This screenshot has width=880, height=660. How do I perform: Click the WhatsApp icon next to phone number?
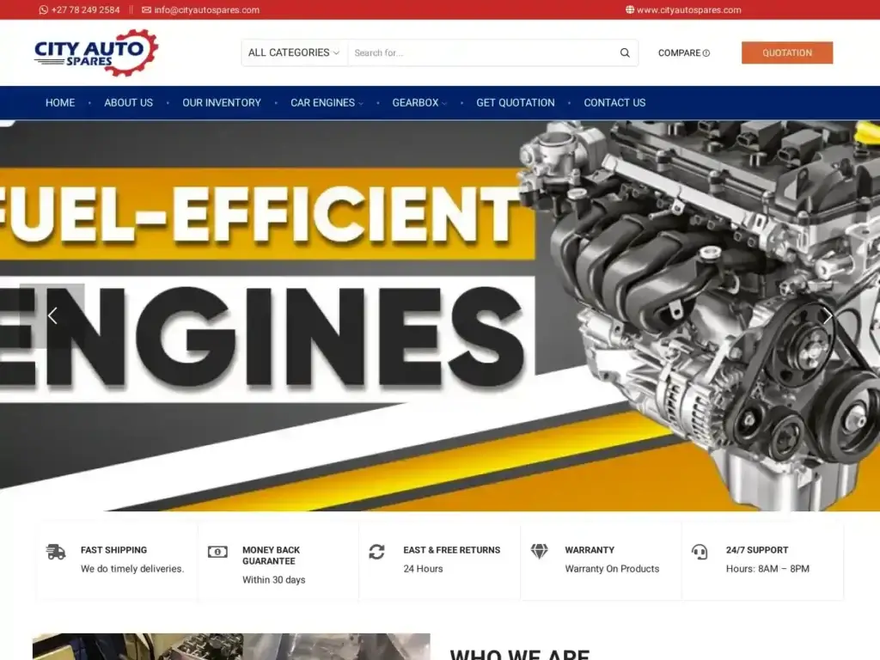click(42, 10)
